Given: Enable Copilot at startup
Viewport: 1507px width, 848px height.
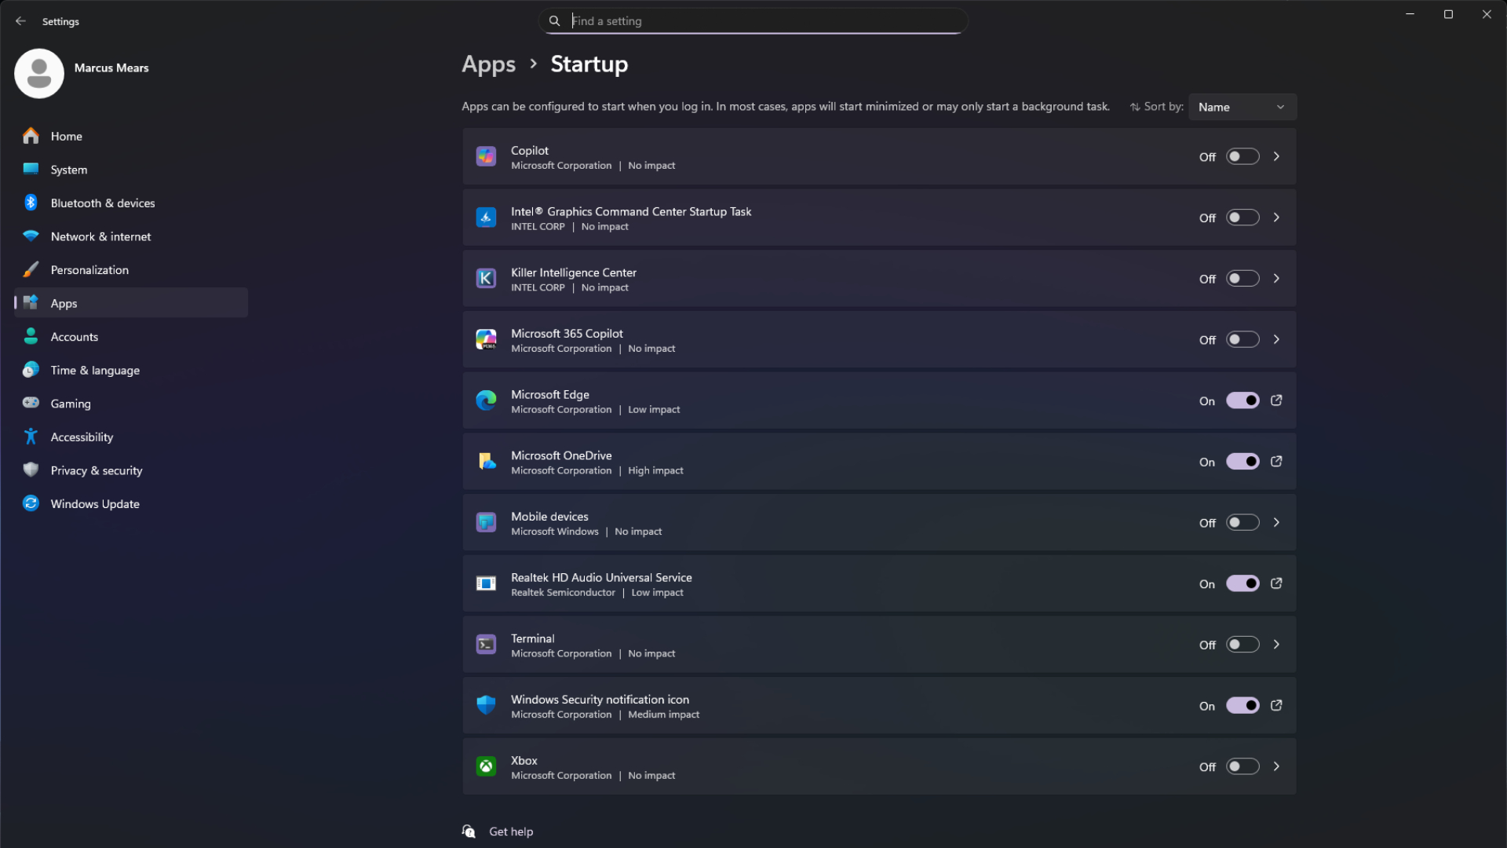Looking at the screenshot, I should pyautogui.click(x=1242, y=156).
